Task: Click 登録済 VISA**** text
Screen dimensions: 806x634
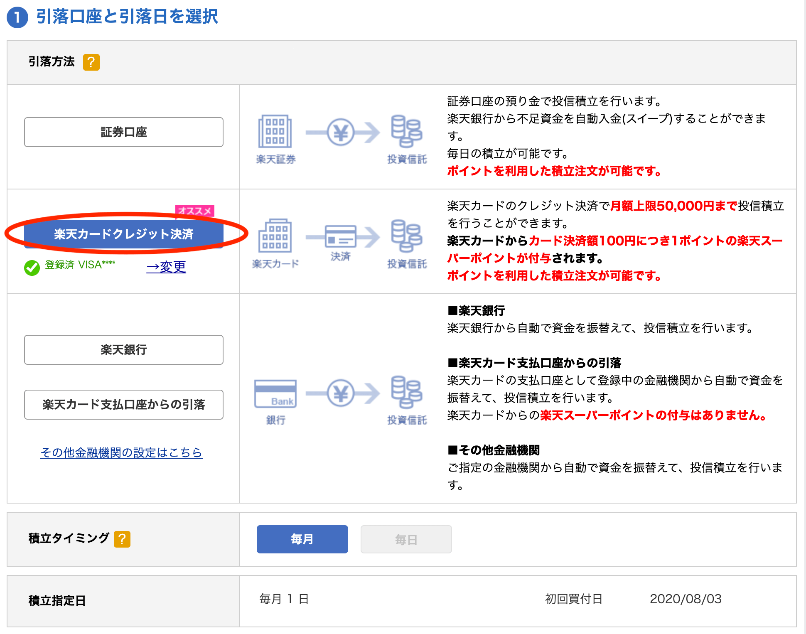Action: coord(80,265)
